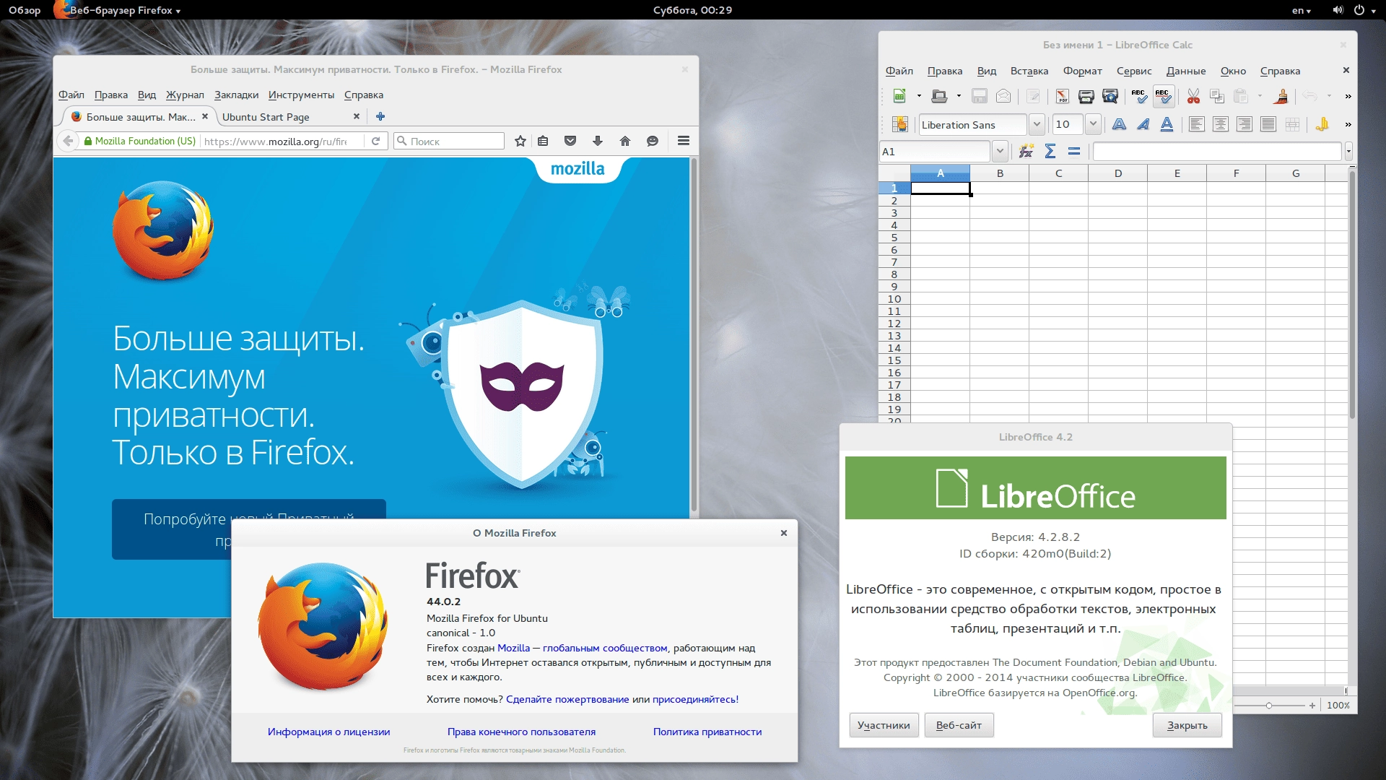The width and height of the screenshot is (1386, 780).
Task: Open Firefox downloads arrow icon
Action: click(x=597, y=141)
